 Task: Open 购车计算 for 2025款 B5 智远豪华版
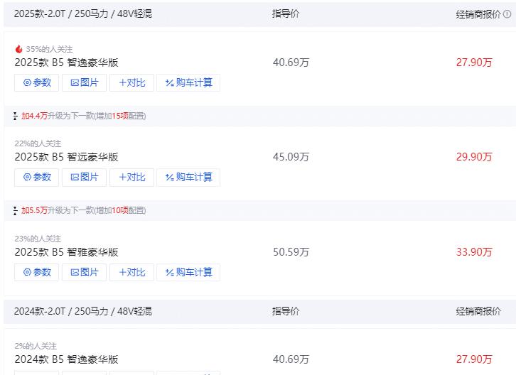(x=188, y=178)
